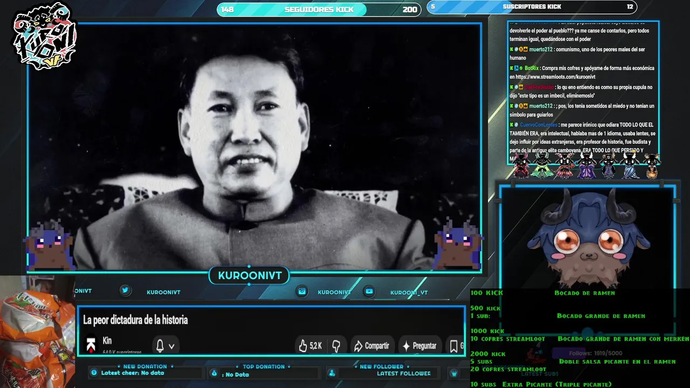690x388 pixels.
Task: Open the YouTube play icon
Action: point(369,292)
